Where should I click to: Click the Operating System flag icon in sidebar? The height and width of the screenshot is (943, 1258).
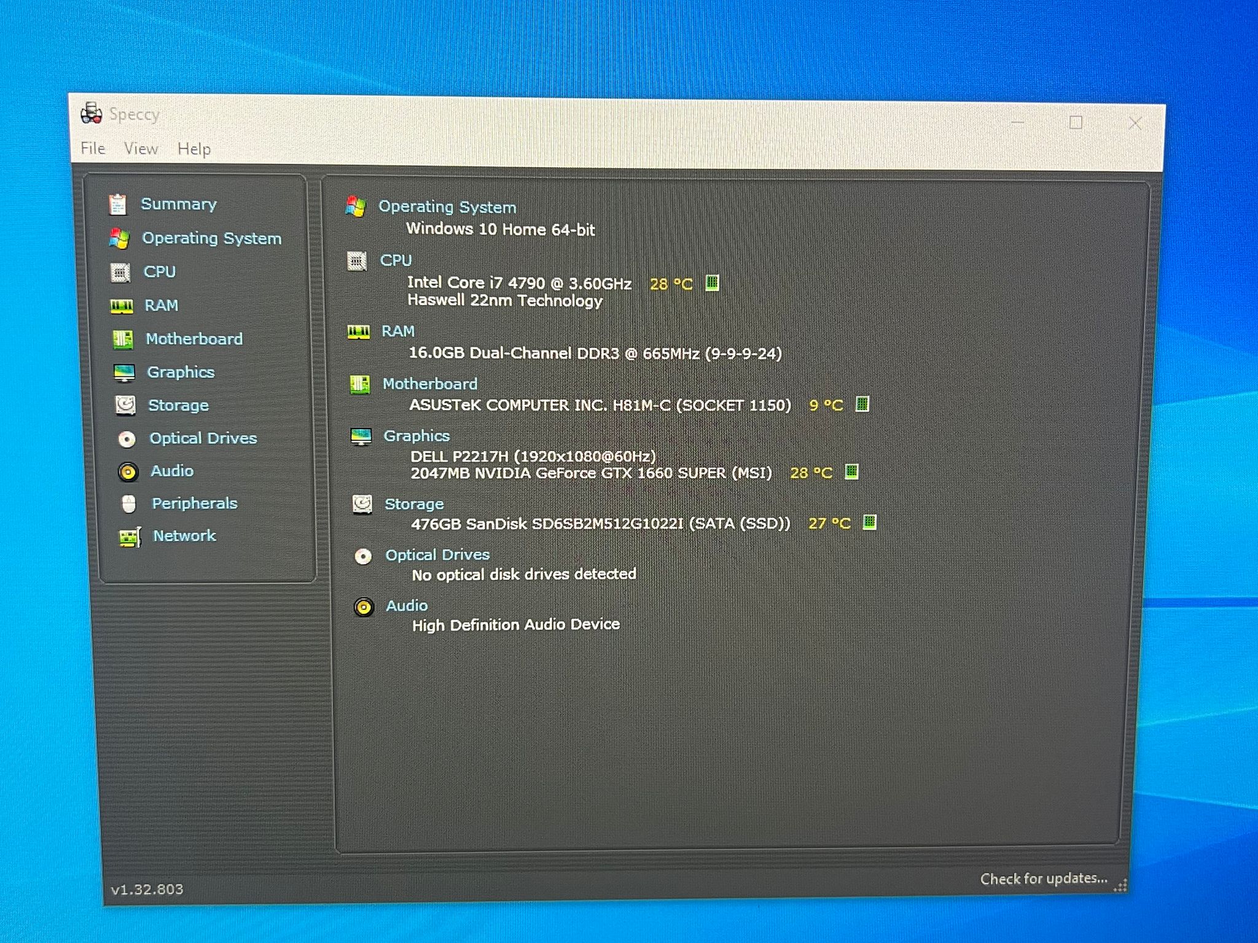119,238
